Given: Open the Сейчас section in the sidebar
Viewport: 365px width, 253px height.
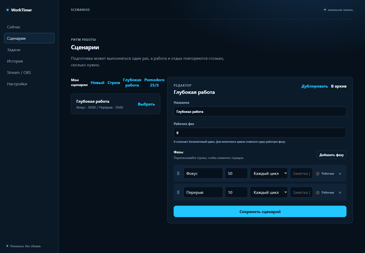Looking at the screenshot, I should pyautogui.click(x=29, y=27).
